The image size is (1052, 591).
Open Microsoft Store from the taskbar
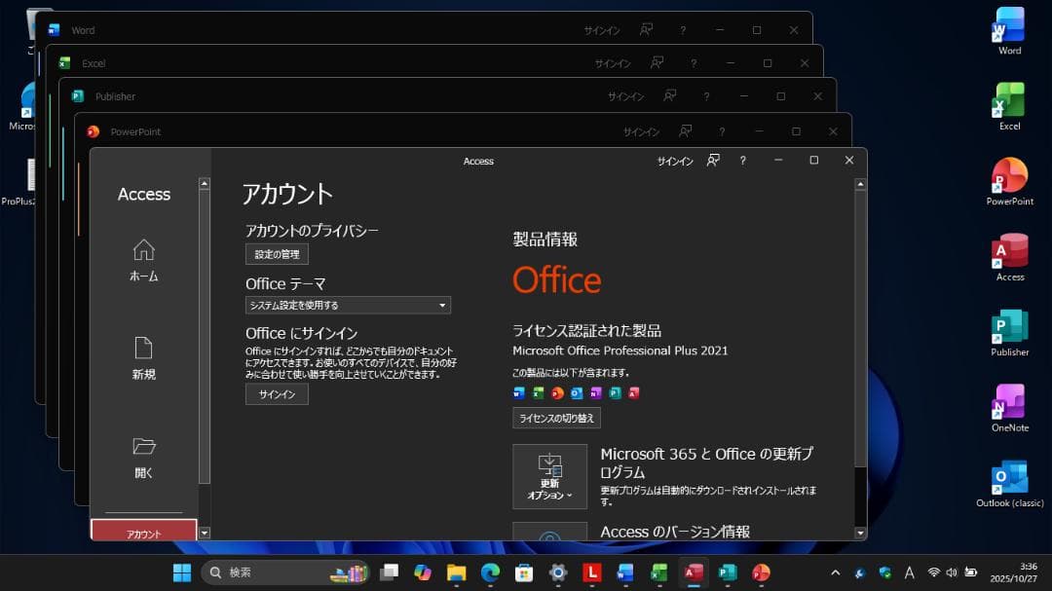[x=524, y=573]
